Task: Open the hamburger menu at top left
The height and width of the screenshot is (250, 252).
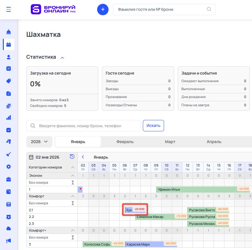Action: (x=9, y=10)
